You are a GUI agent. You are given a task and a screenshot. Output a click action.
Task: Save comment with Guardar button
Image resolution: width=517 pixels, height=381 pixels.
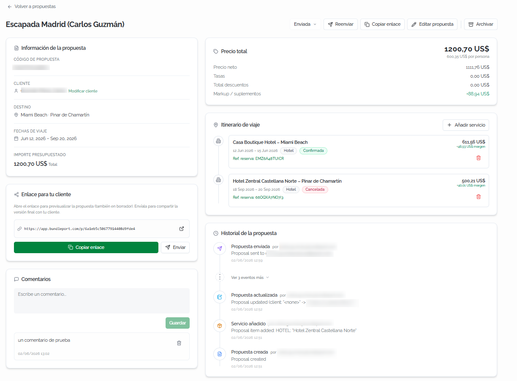point(177,323)
